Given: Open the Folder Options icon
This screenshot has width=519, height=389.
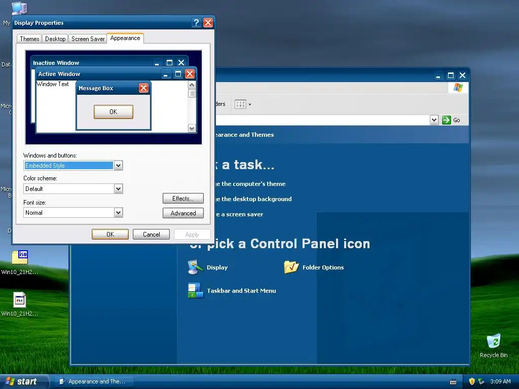Looking at the screenshot, I should [314, 267].
